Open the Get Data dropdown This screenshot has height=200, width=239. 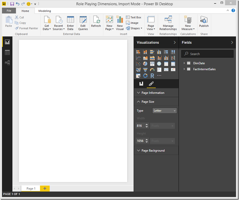tap(47, 23)
